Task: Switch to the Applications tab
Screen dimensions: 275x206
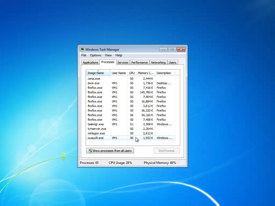Action: [91, 62]
